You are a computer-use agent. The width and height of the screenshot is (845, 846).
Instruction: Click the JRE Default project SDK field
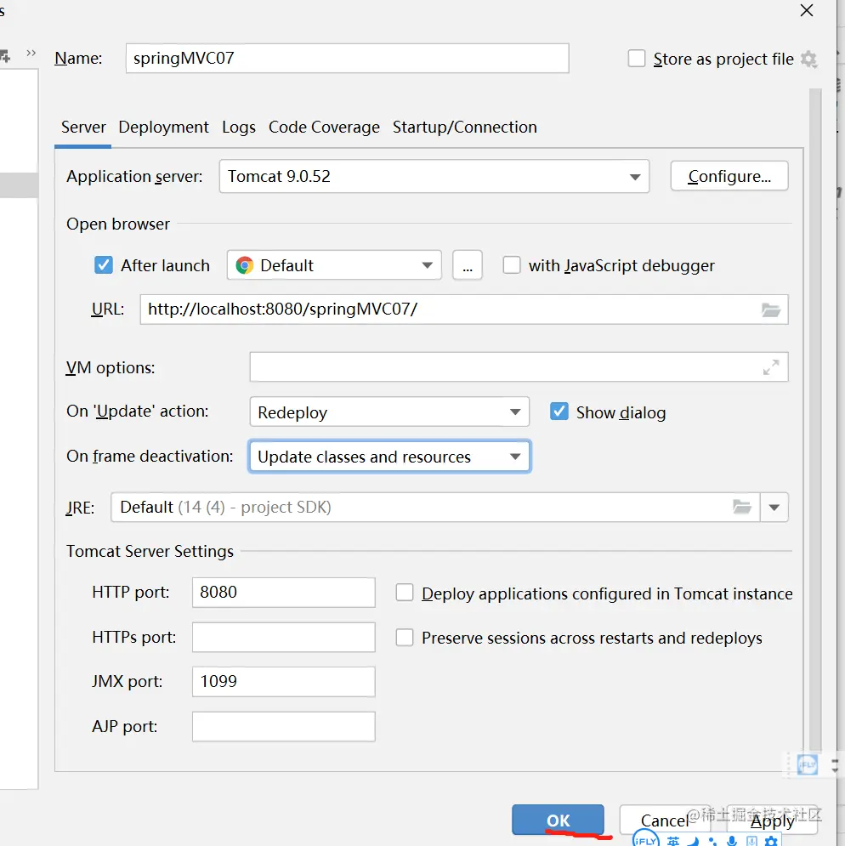435,507
